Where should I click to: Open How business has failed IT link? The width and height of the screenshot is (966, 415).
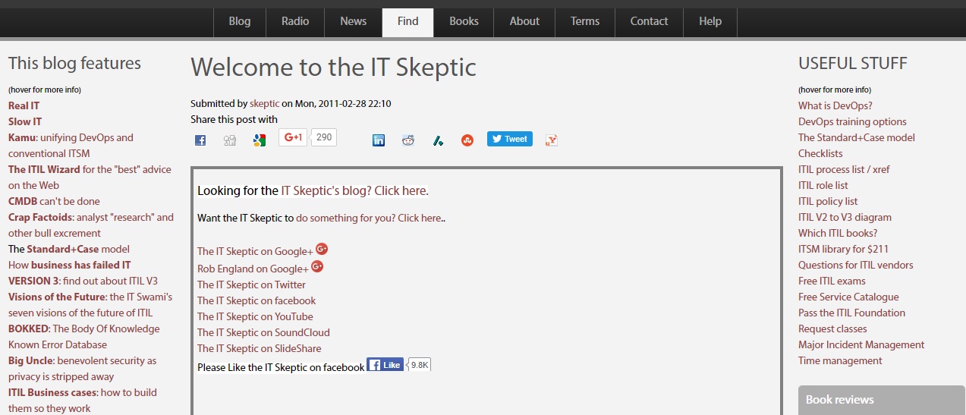click(69, 265)
